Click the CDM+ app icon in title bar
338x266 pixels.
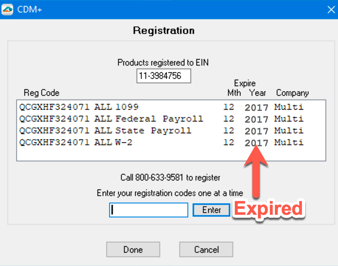8,9
